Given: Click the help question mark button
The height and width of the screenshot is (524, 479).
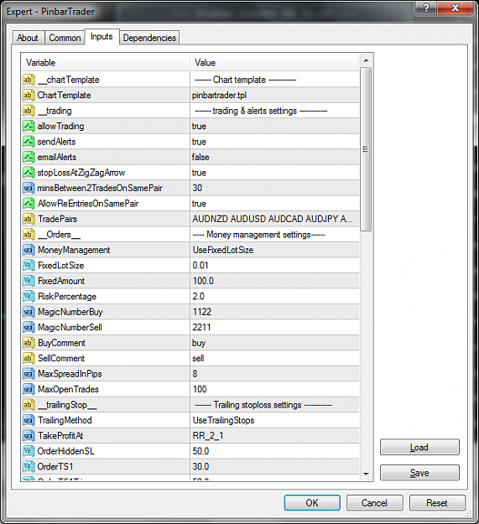Looking at the screenshot, I should point(426,8).
